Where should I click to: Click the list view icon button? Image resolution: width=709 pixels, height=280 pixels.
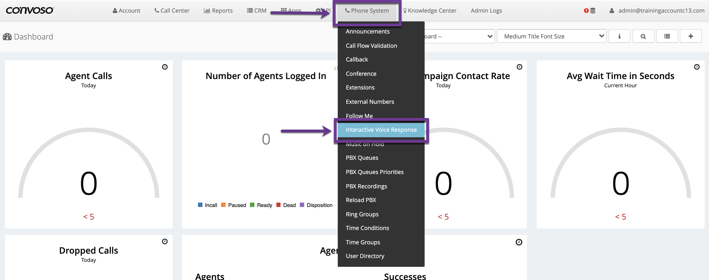pyautogui.click(x=667, y=36)
